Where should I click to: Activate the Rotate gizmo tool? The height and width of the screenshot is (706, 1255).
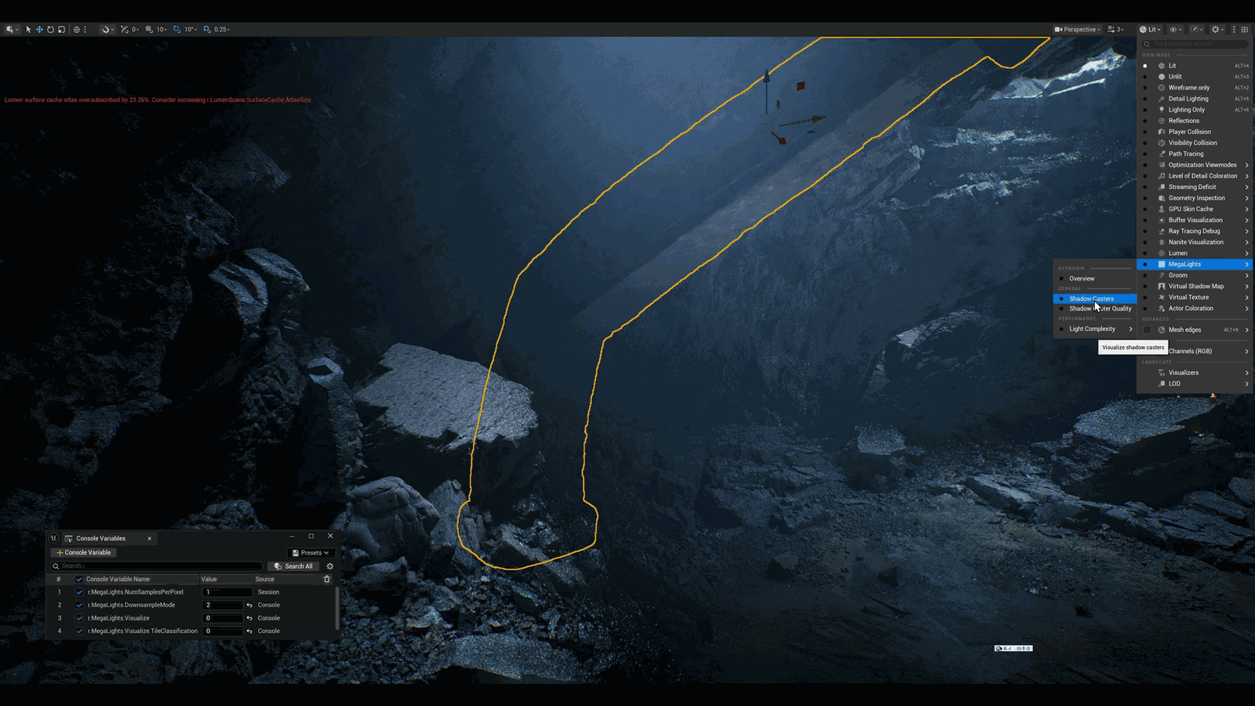[50, 29]
